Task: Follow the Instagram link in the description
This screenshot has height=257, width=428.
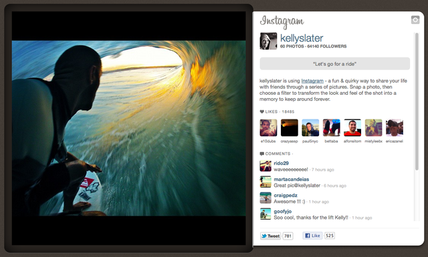Action: point(312,81)
